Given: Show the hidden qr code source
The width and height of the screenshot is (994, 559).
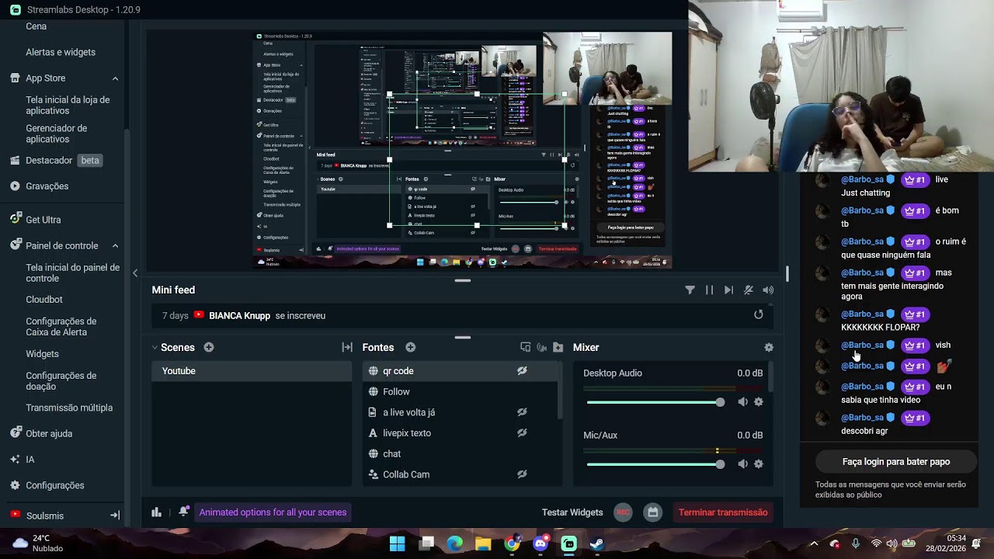Looking at the screenshot, I should [x=522, y=371].
